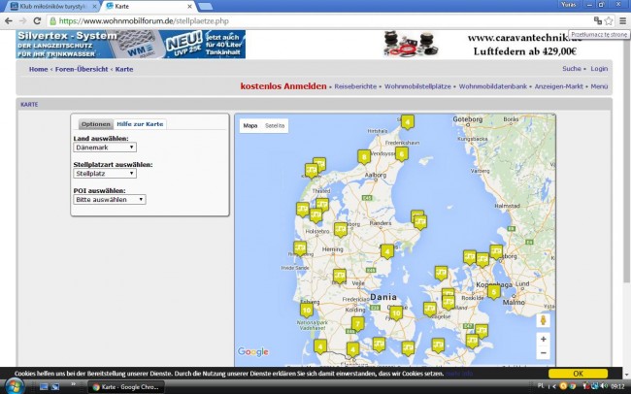Viewport: 631px width, 394px height.
Task: Open the Chrome menu icon
Action: coord(622,19)
